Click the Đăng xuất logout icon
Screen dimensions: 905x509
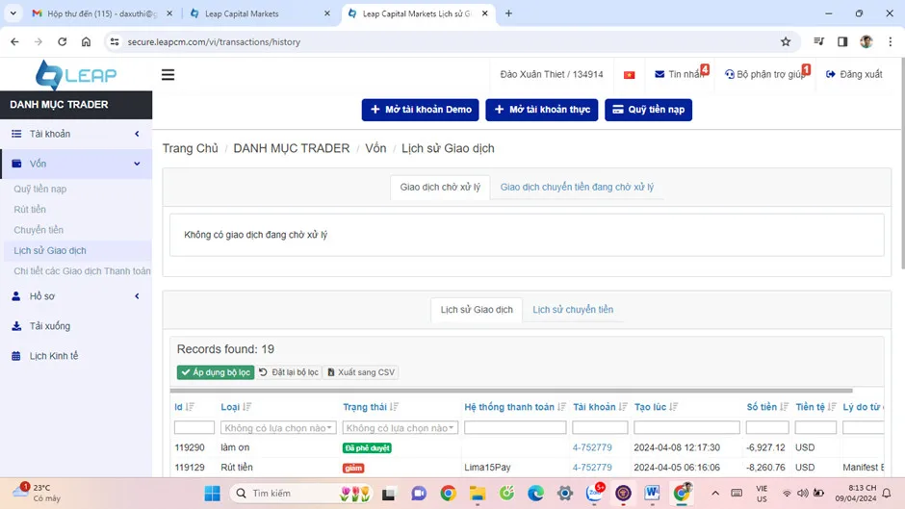click(x=831, y=75)
